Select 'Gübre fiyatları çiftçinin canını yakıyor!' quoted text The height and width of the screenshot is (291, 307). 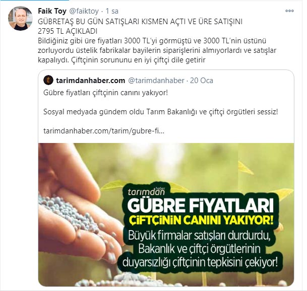(105, 93)
